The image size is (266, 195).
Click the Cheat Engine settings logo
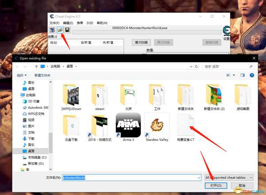pyautogui.click(x=226, y=32)
